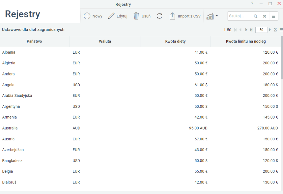Select the Austria row

pyautogui.click(x=140, y=139)
